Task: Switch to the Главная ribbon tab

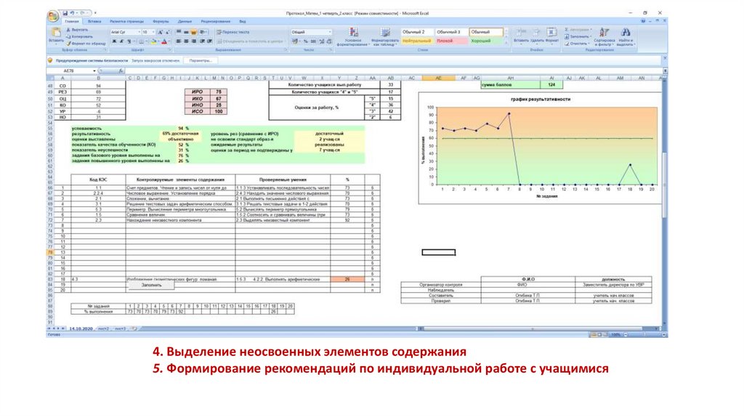Action: click(x=72, y=21)
